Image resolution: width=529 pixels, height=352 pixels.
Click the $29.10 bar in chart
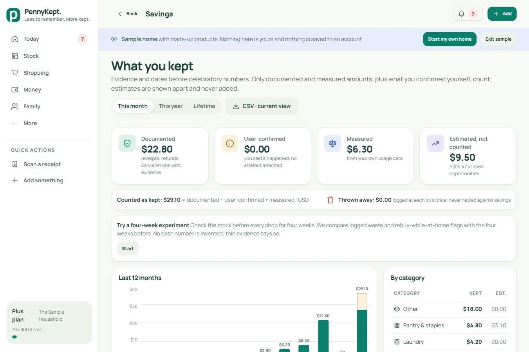click(x=362, y=323)
